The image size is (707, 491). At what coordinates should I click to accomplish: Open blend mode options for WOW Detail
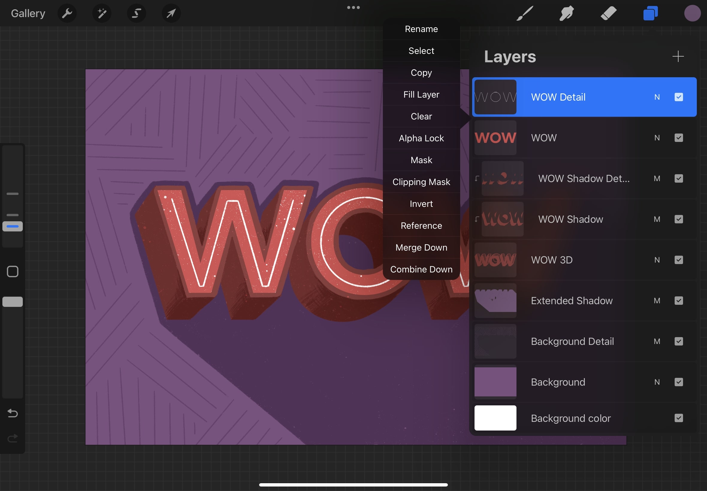coord(657,97)
